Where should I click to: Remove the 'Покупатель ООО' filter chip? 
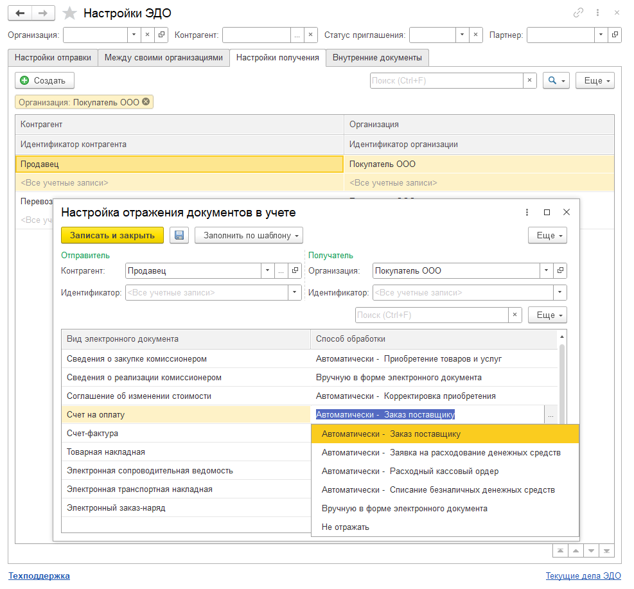pyautogui.click(x=146, y=101)
